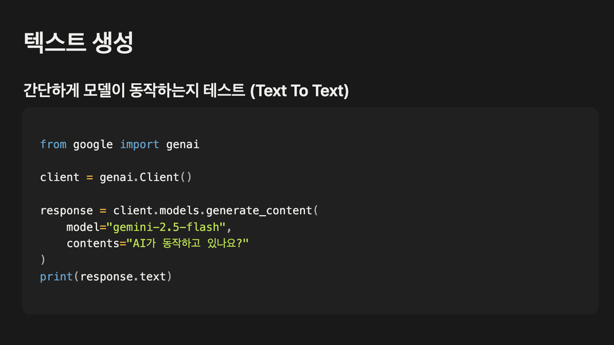Click "genai" at the end of the import line
The width and height of the screenshot is (614, 345).
click(183, 144)
